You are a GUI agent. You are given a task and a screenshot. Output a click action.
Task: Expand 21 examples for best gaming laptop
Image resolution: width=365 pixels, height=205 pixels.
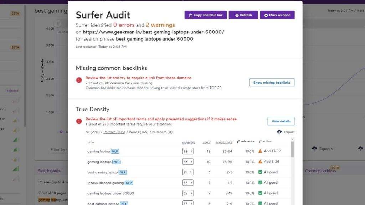click(188, 172)
